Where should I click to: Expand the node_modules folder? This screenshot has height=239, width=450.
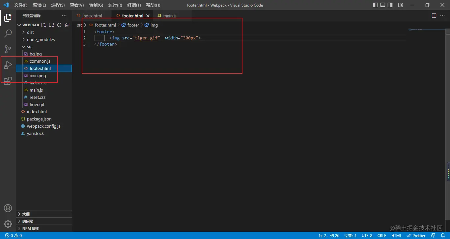pos(23,39)
